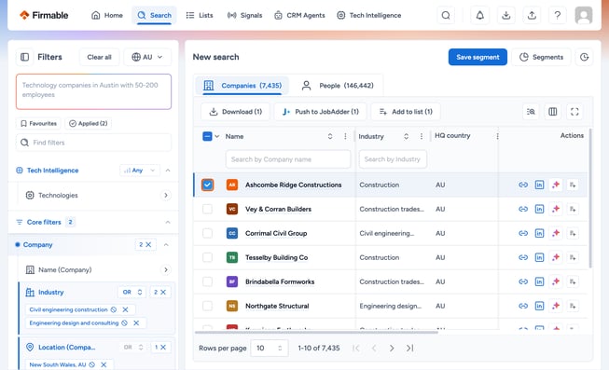Viewport: 609px width, 370px height.
Task: Collapse the Tech Intelligence section
Action: [x=168, y=171]
